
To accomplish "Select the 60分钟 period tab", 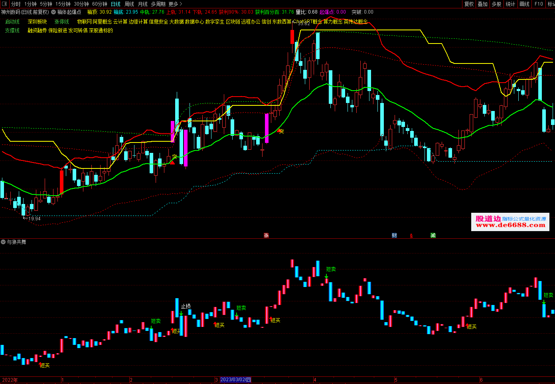I will coord(100,4).
